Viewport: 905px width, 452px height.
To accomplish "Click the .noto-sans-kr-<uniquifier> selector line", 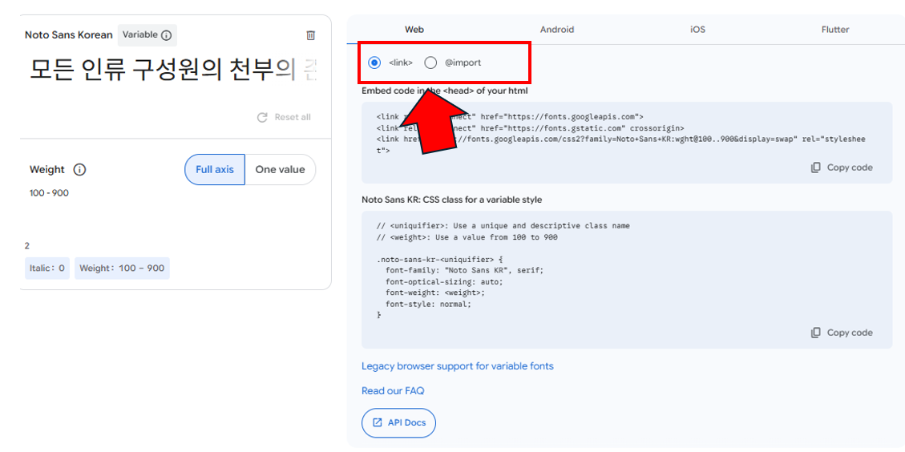I will 440,259.
